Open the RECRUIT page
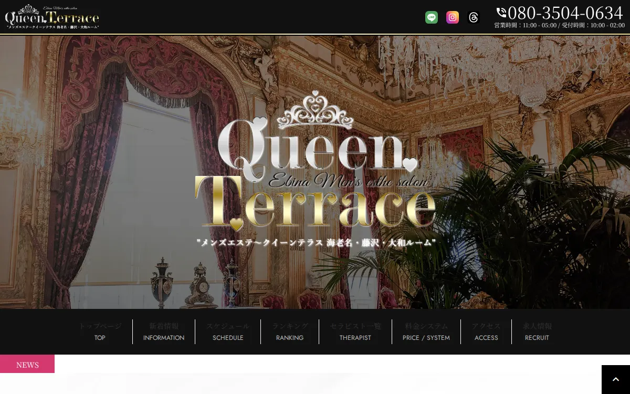This screenshot has width=630, height=394. coord(537,332)
